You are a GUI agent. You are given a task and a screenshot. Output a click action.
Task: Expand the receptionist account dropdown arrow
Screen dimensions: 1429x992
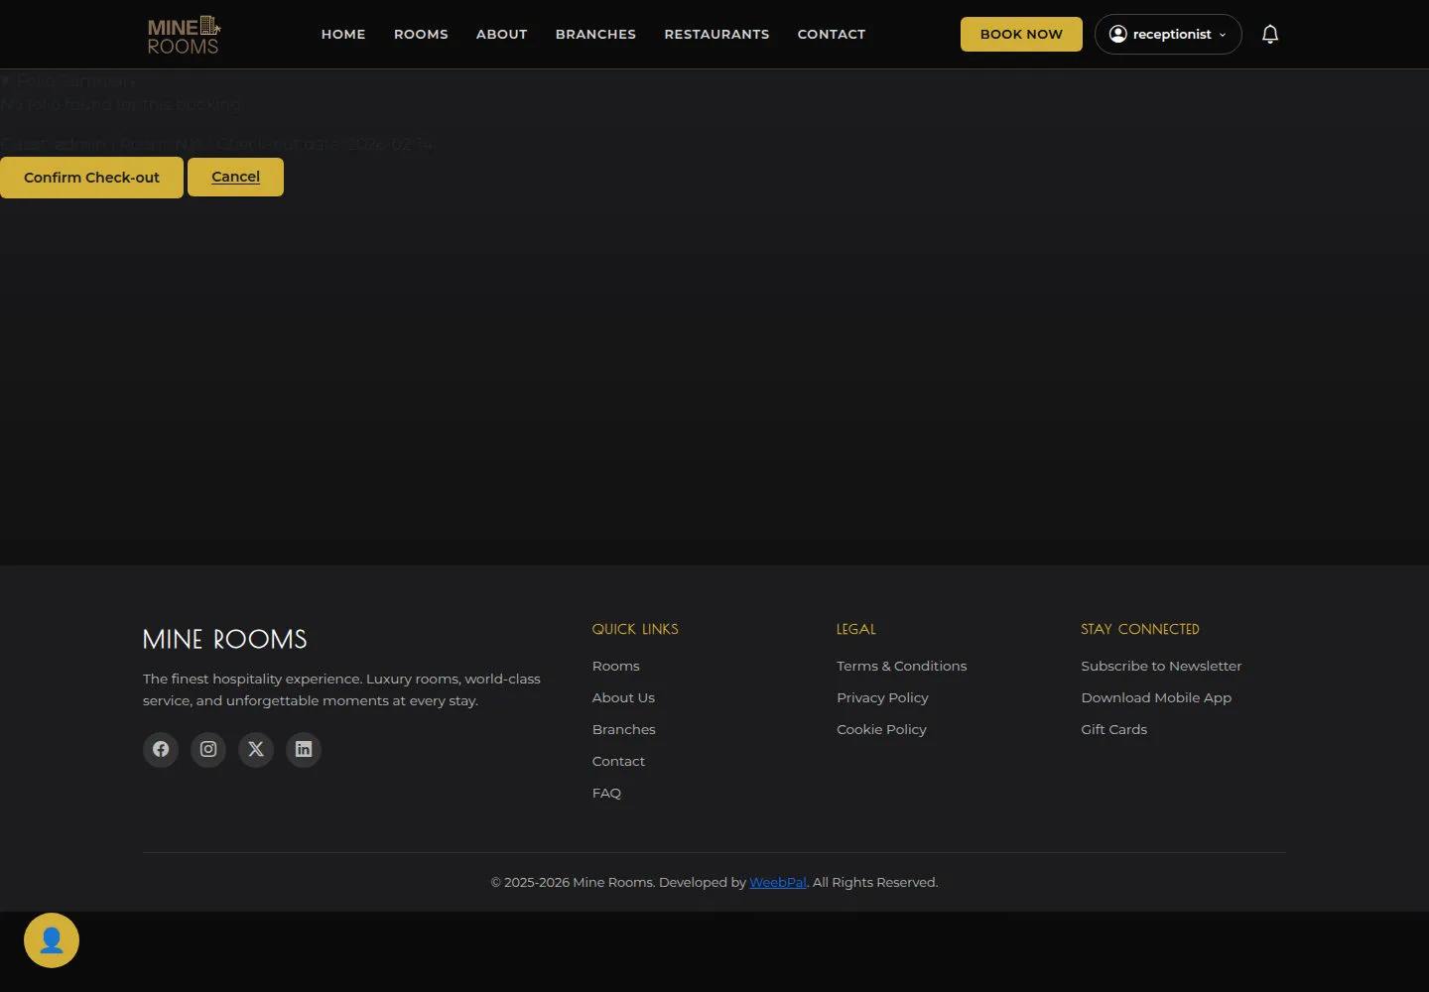click(x=1223, y=35)
